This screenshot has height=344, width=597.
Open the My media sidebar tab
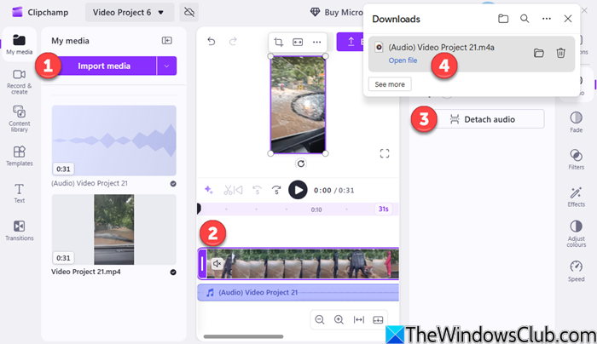tap(19, 44)
